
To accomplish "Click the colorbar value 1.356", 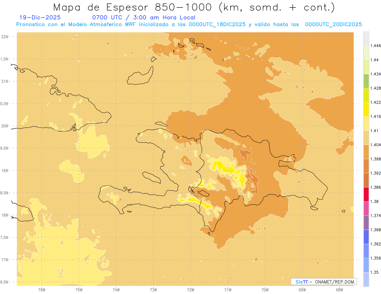I will point(376,258).
